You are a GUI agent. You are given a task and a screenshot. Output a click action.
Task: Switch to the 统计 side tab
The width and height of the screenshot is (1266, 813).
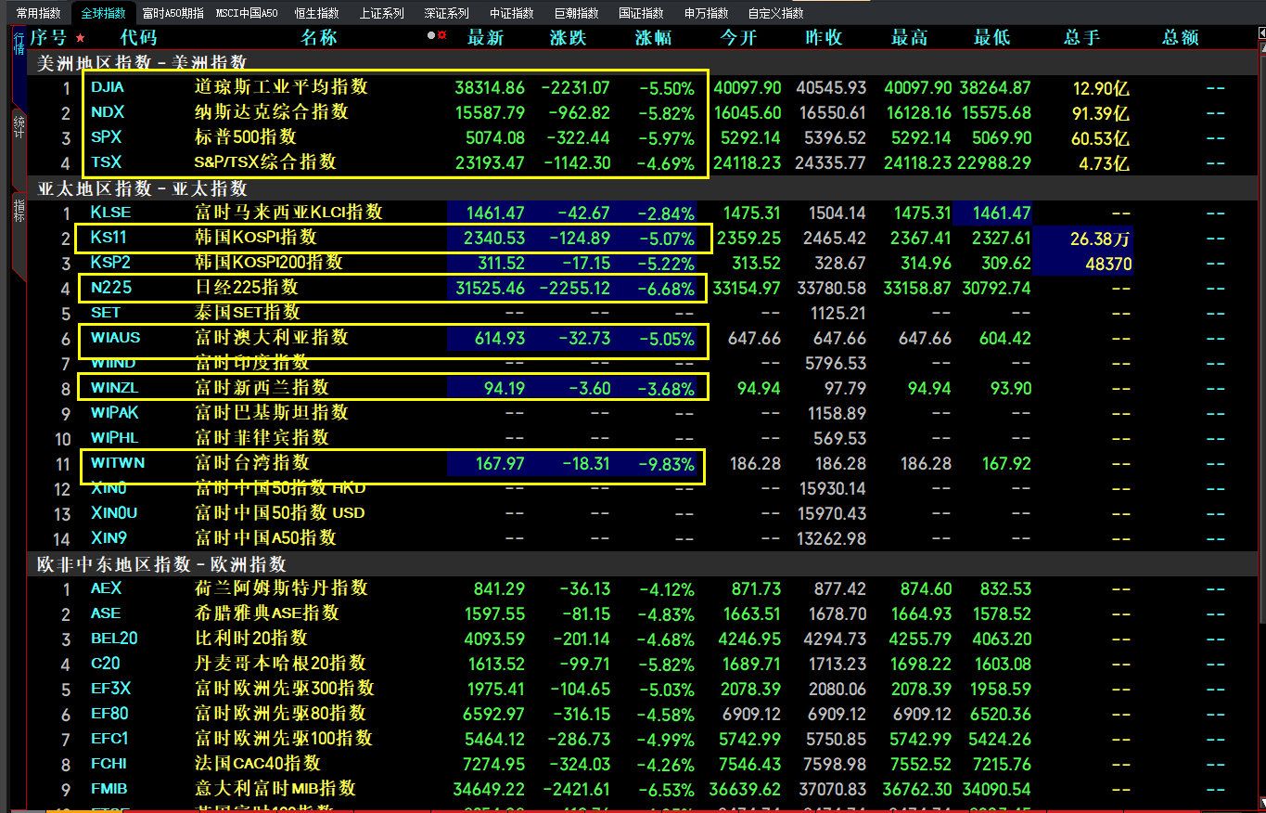[x=19, y=126]
